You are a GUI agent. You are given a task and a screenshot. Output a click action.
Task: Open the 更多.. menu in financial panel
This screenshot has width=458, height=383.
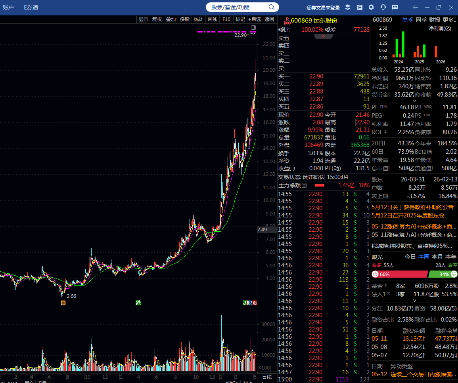(449, 20)
